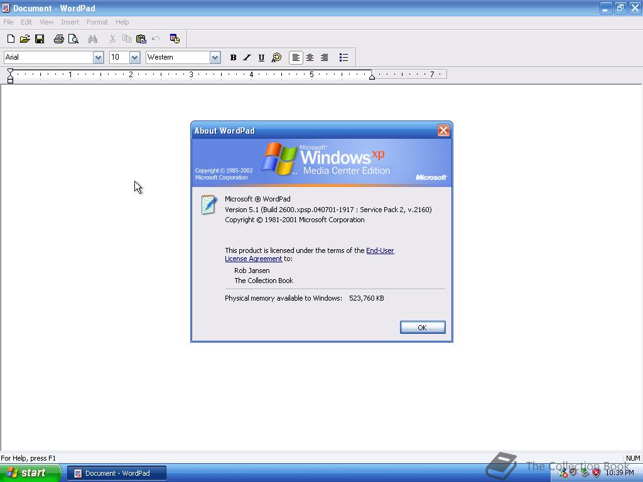This screenshot has height=482, width=643.
Task: Toggle Bullets list style button
Action: (x=343, y=57)
